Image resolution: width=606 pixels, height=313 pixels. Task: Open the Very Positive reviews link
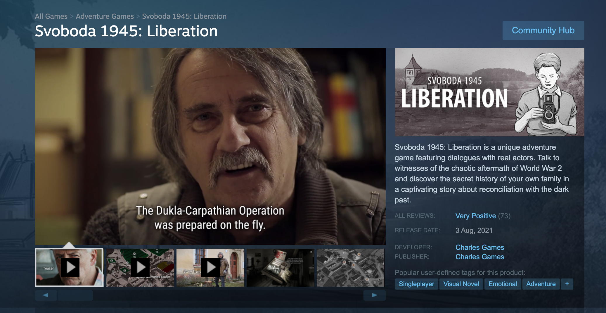(x=476, y=216)
